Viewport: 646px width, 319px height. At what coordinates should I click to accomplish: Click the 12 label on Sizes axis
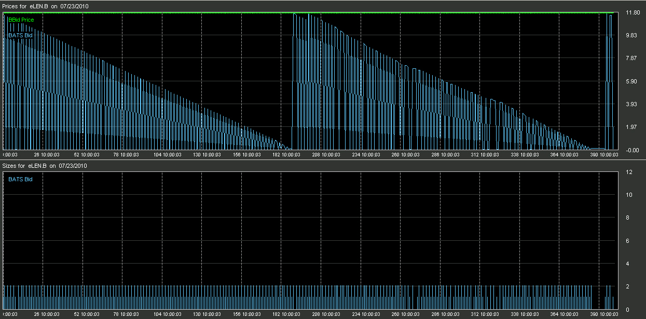[629, 172]
